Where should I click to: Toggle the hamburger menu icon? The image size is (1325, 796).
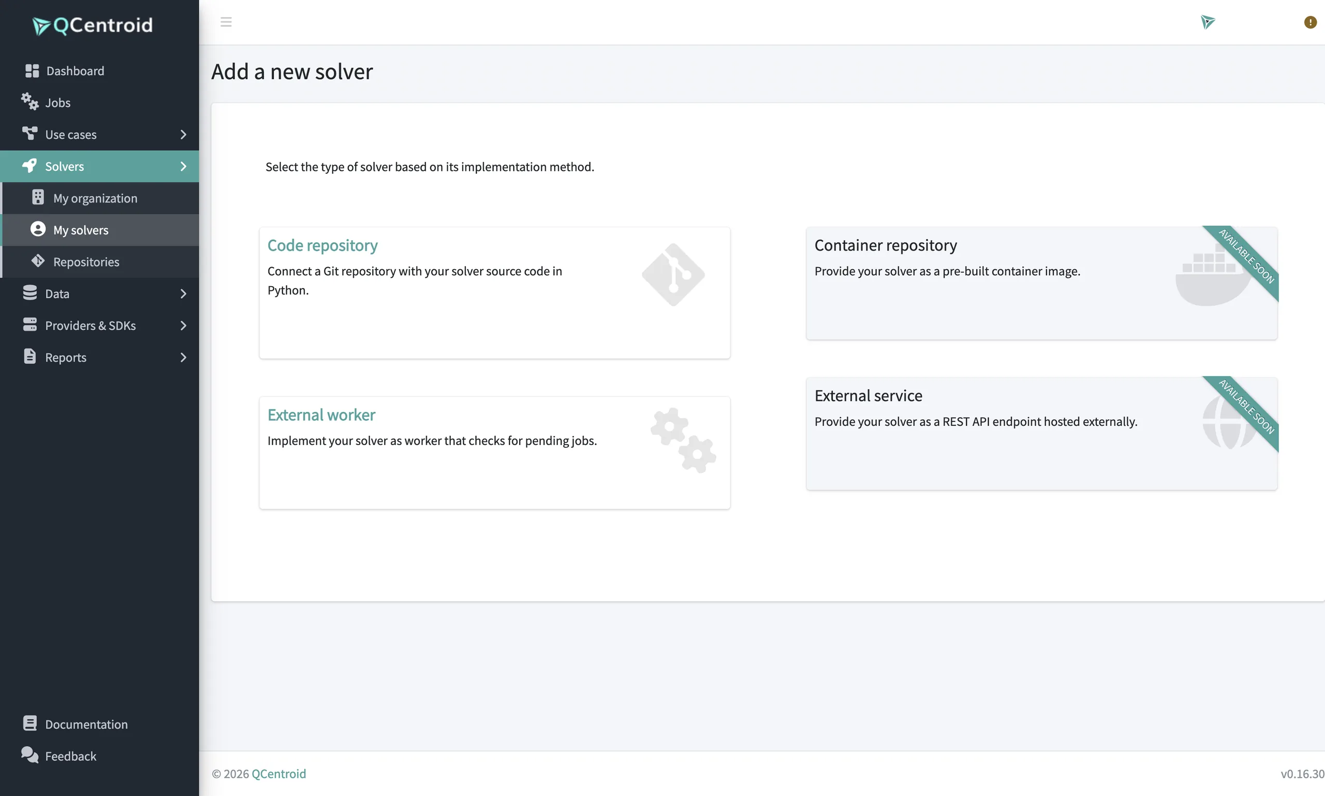pyautogui.click(x=226, y=22)
